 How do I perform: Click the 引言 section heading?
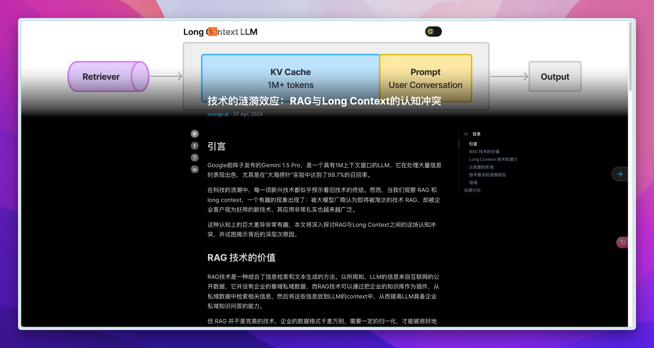pyautogui.click(x=216, y=146)
